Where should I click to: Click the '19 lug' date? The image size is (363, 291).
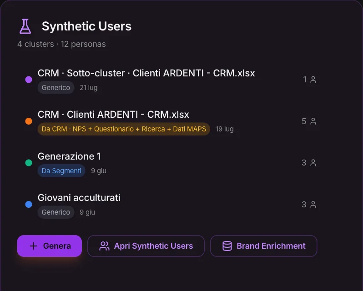225,129
